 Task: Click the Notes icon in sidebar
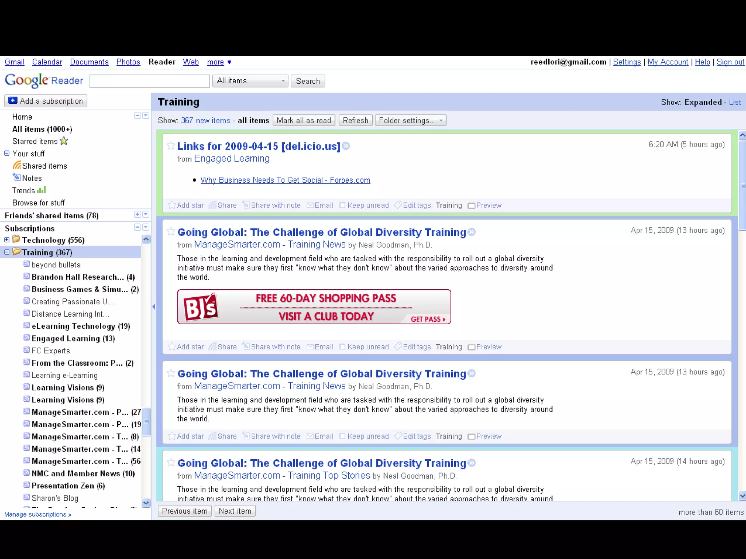coord(17,178)
